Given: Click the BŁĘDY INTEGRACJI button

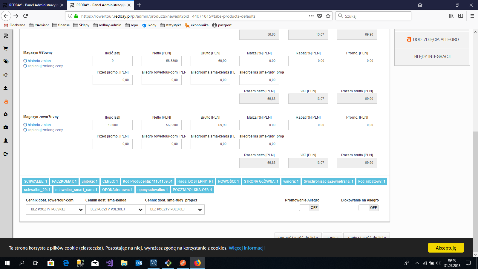Looking at the screenshot, I should [x=432, y=56].
